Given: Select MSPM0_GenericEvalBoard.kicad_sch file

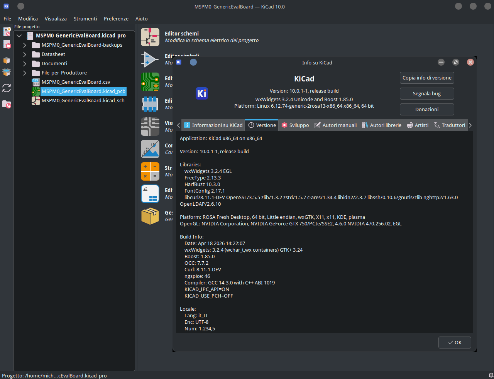Looking at the screenshot, I should pos(83,100).
